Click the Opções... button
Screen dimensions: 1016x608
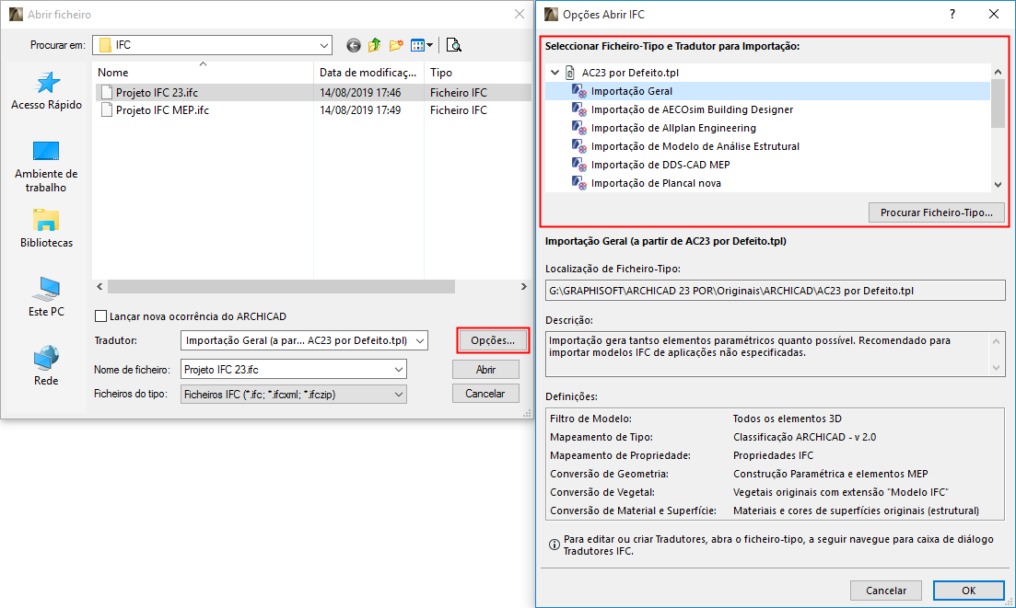[x=493, y=340]
